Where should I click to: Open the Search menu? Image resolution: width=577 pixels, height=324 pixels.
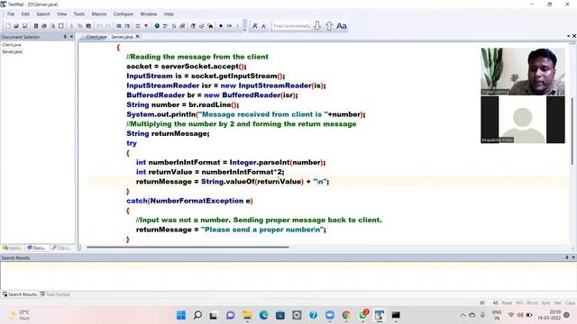pyautogui.click(x=43, y=14)
